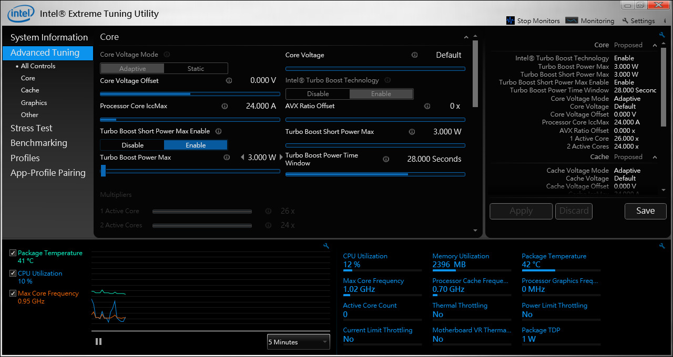Screen dimensions: 673x357
Task: Uncheck the Package Temperature checkbox
Action: pos(13,253)
